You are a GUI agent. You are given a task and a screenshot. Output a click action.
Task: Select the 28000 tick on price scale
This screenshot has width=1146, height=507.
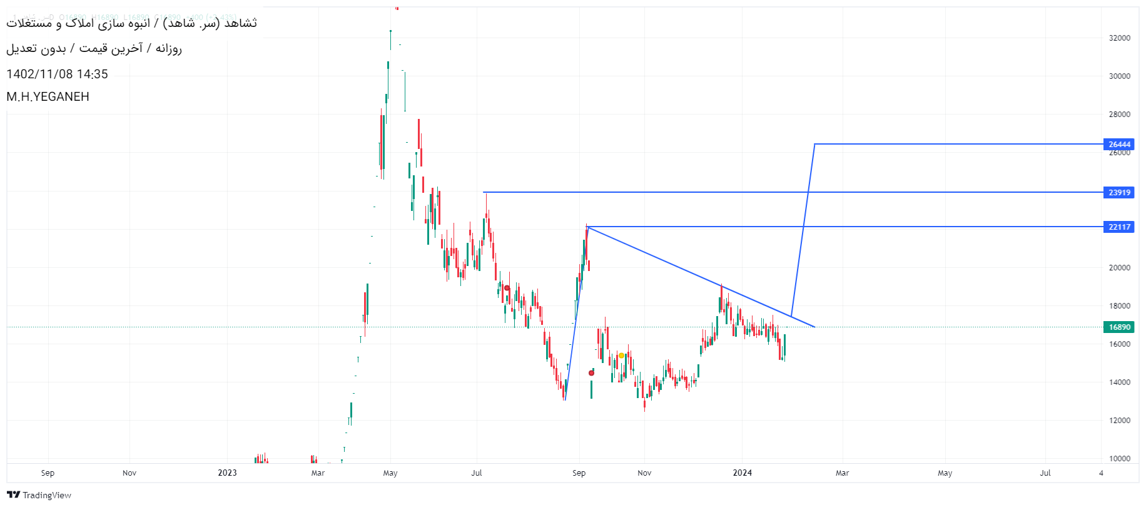pyautogui.click(x=1119, y=115)
